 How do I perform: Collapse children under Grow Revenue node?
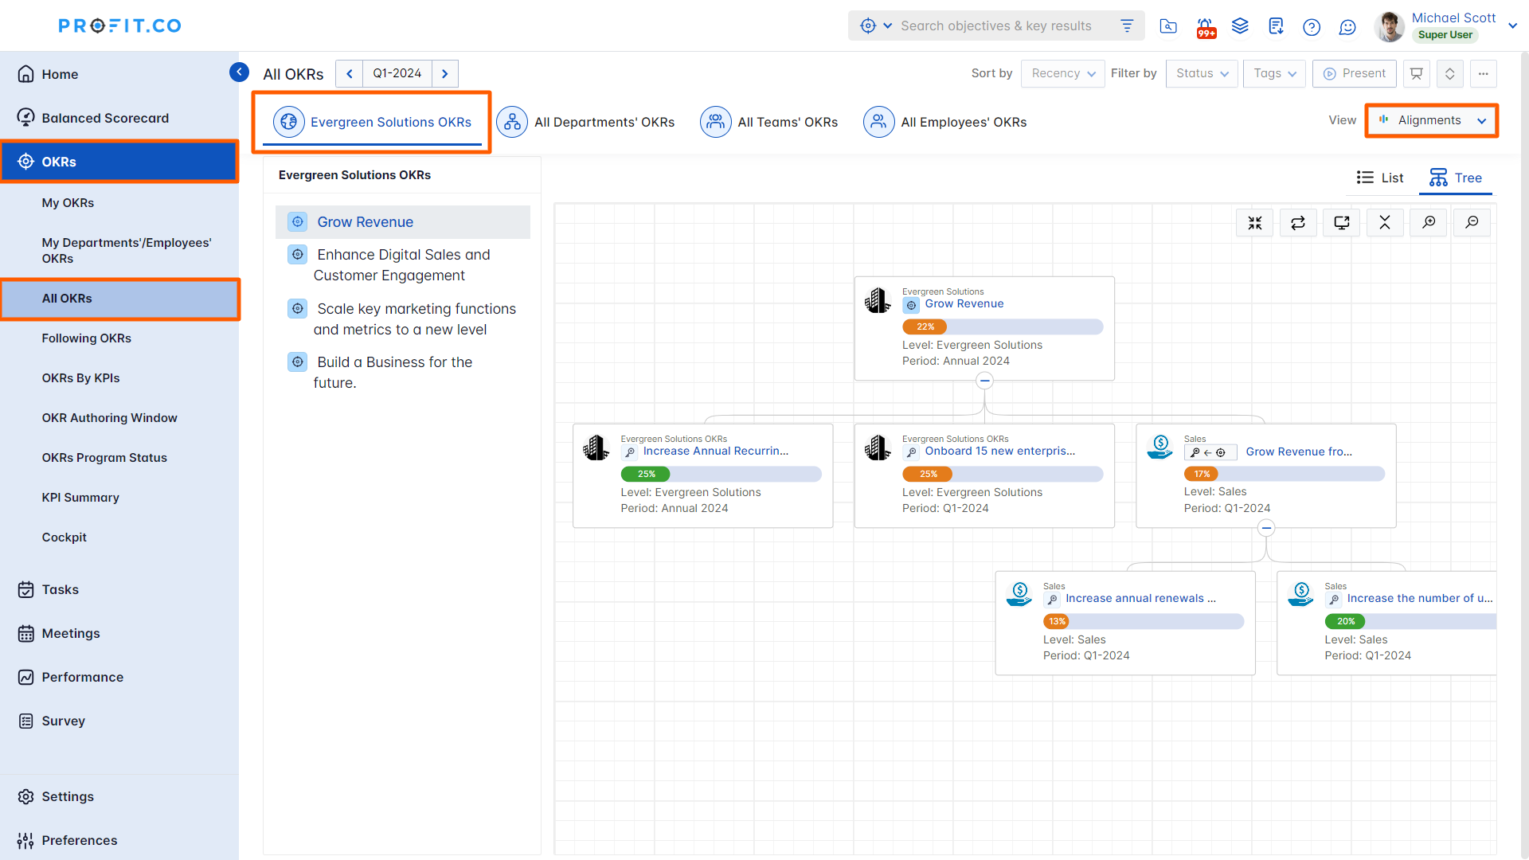coord(984,381)
